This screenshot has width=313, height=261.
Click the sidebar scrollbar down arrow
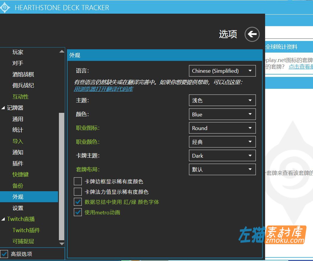coord(62,243)
